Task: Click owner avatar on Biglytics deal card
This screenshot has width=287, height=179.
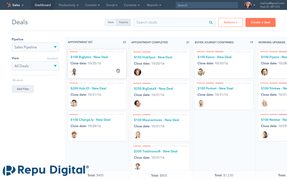Action: (x=74, y=72)
